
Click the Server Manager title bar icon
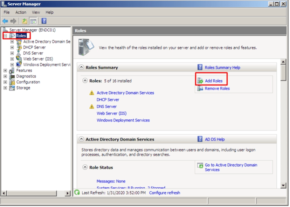[x=4, y=4]
